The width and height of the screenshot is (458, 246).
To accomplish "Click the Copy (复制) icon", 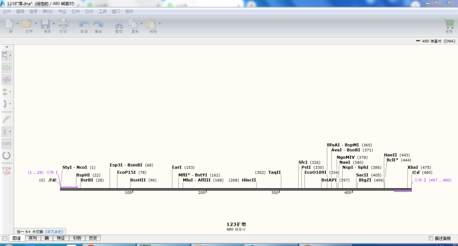I will click(133, 24).
